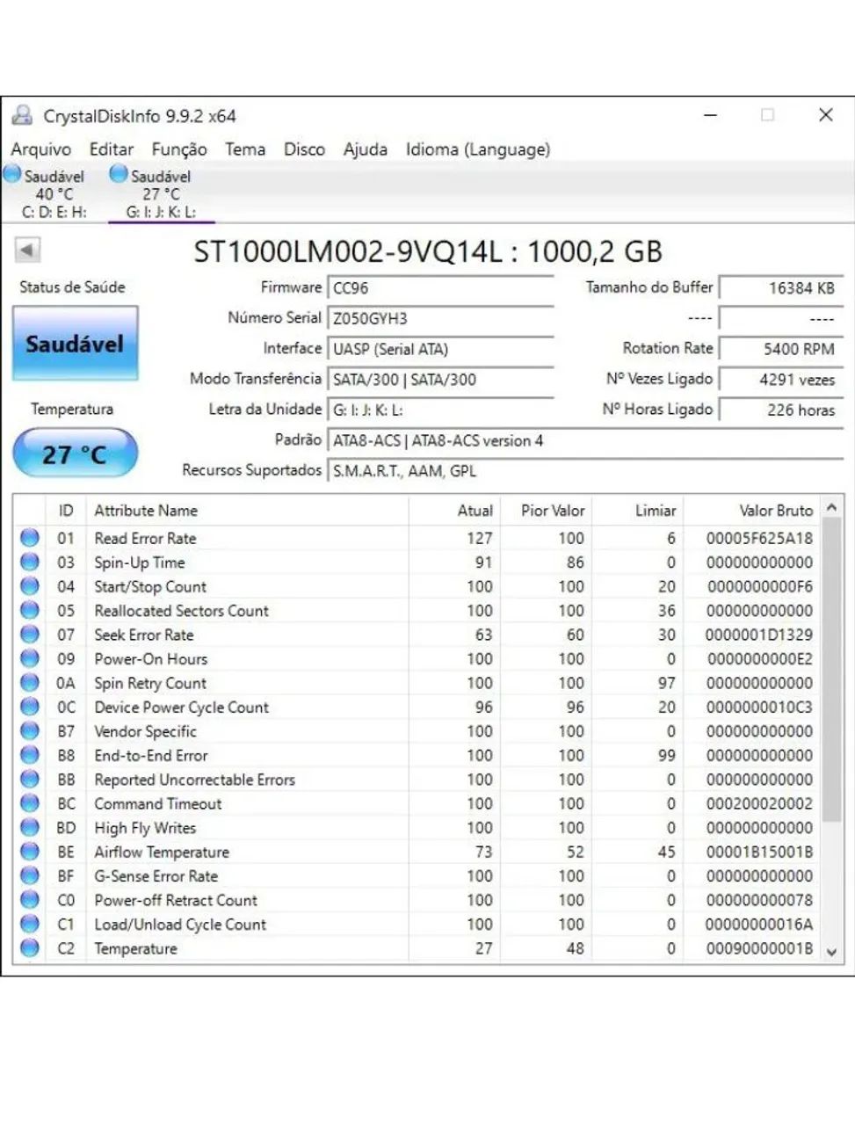
Task: Click status orb for Reported Uncorrectable Errors
Action: 30,780
